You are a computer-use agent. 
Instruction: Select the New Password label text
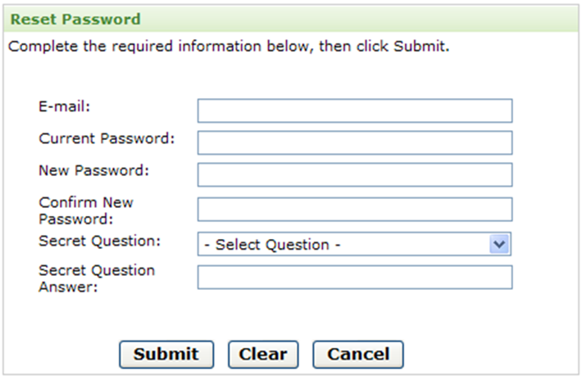coord(93,171)
